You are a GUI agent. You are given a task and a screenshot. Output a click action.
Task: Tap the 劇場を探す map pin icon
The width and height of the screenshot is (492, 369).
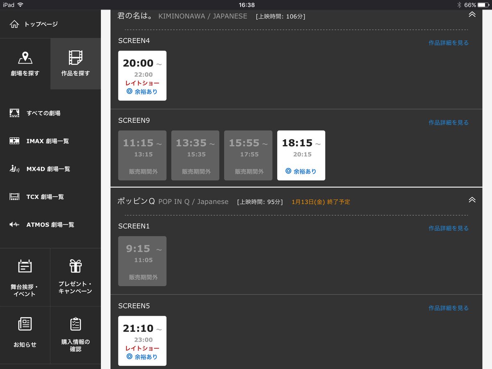pyautogui.click(x=25, y=58)
